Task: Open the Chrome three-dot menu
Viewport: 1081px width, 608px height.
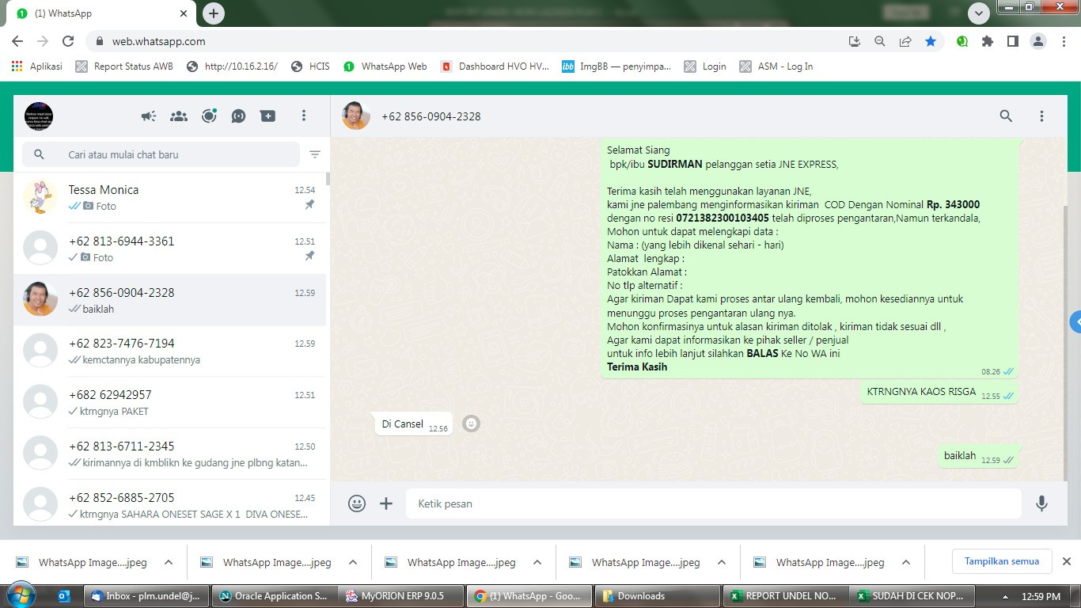Action: tap(1064, 41)
